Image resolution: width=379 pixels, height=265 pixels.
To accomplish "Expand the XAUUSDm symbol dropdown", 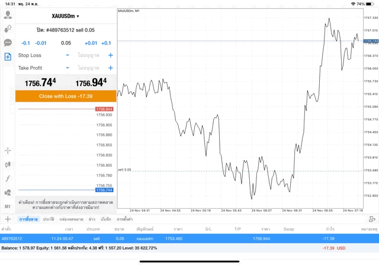I will [x=65, y=16].
